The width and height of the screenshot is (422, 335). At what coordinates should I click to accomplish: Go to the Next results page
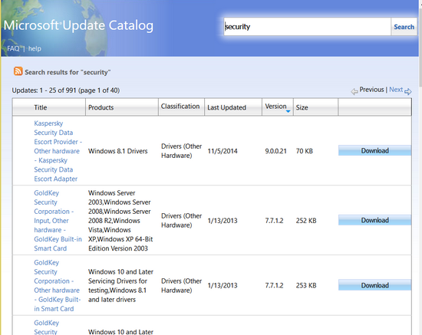click(x=396, y=90)
